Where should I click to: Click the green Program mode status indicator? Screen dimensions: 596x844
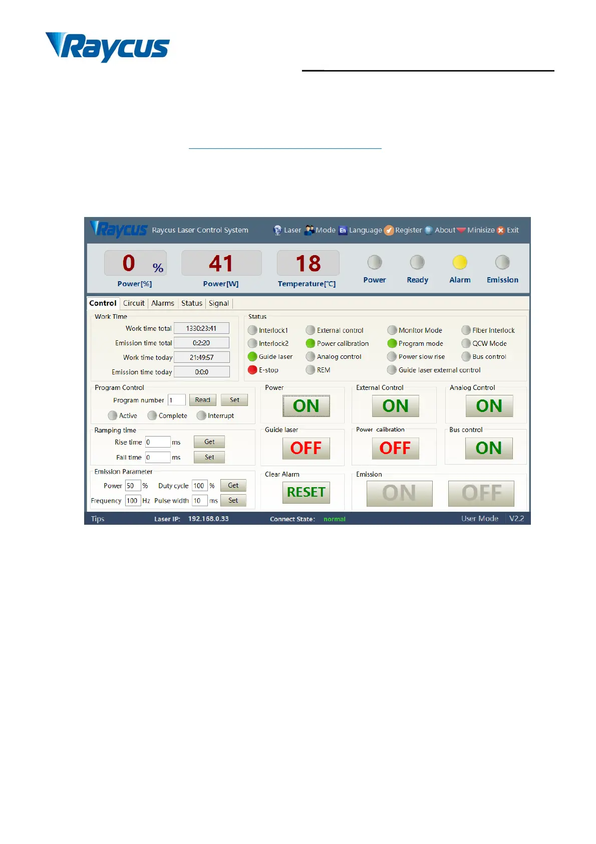(x=392, y=343)
